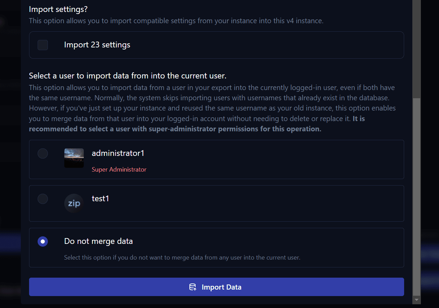Screen dimensions: 439x308
Task: Click the test1 username text
Action: click(x=101, y=198)
